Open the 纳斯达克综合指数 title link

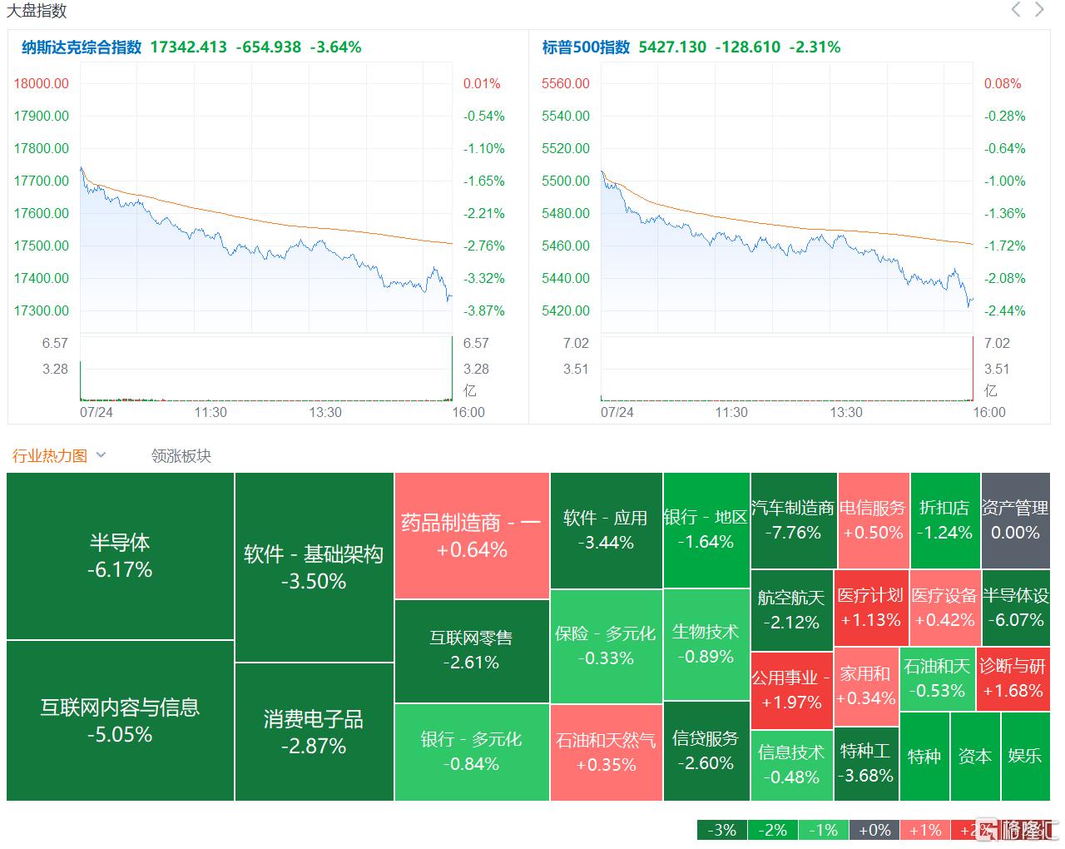[82, 47]
